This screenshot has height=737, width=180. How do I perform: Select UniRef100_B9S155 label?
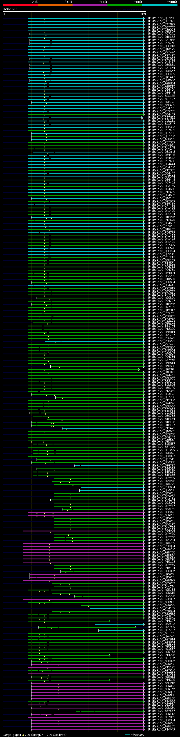click(x=161, y=96)
